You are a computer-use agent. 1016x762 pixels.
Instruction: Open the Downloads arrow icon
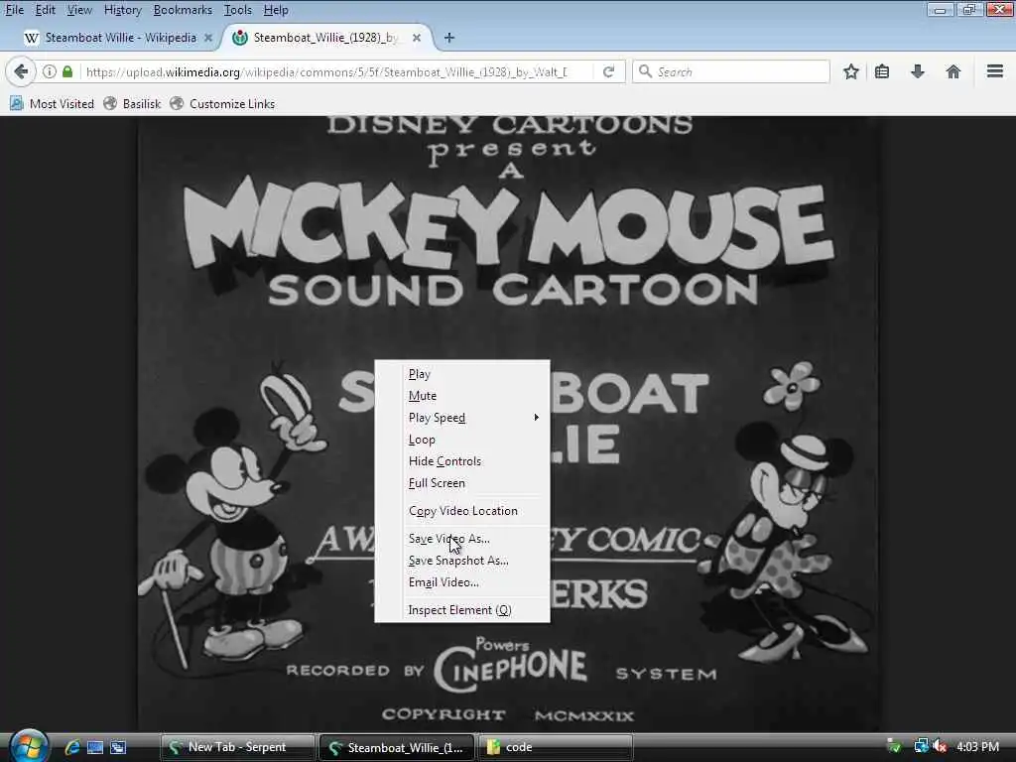(917, 71)
